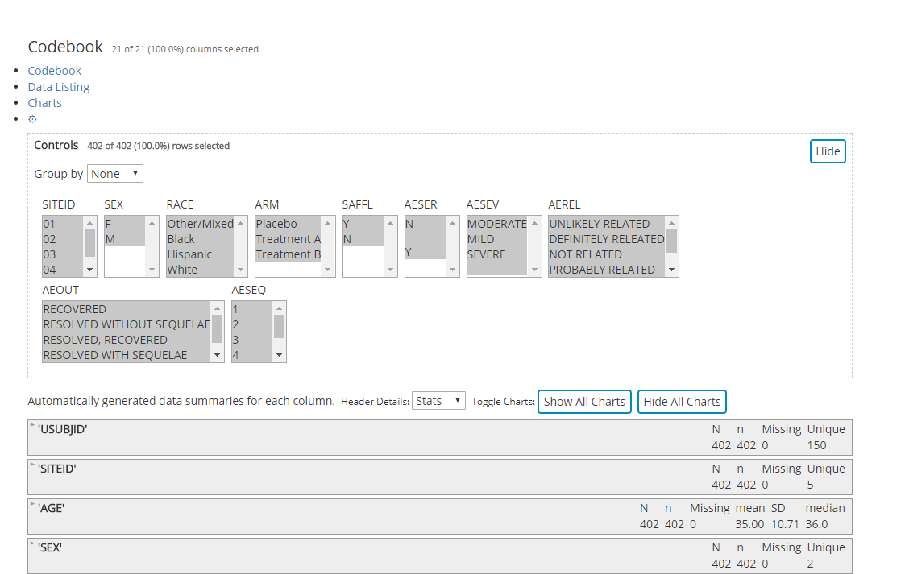Screen dimensions: 905x574
Task: Select F in the SEX filter
Action: [125, 224]
